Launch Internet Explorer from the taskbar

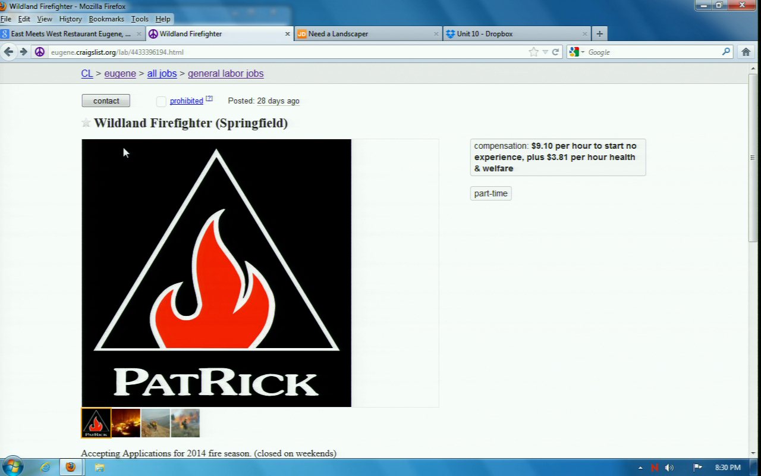pos(45,467)
